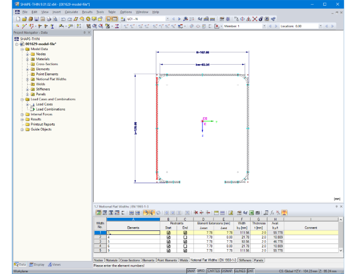Export table to Excel icon
Screen dimensions: 356x274
(x=252, y=213)
